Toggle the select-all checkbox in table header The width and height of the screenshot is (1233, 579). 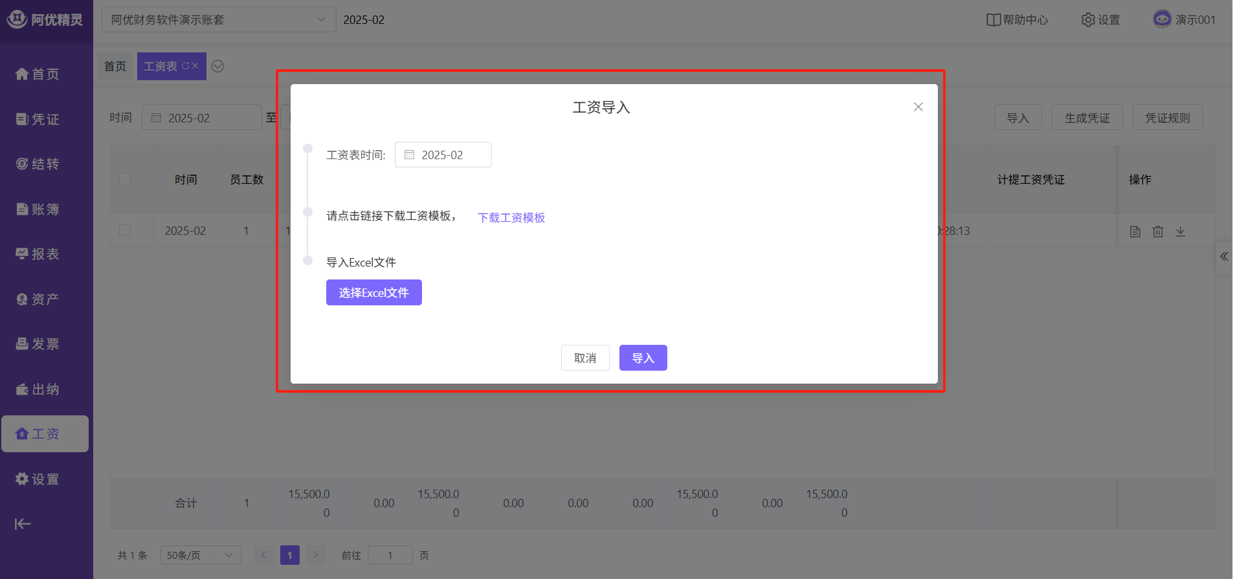click(x=125, y=179)
